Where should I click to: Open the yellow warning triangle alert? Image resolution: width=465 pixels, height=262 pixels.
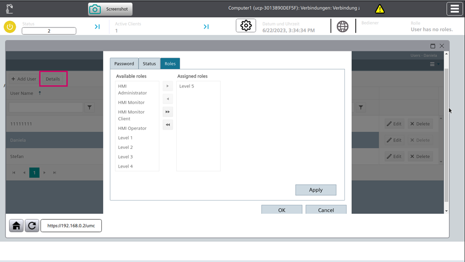coord(379,9)
